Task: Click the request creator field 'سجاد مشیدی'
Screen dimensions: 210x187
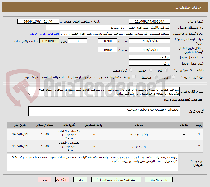Action: coord(115,34)
